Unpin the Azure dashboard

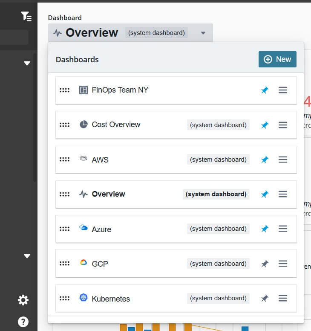(x=265, y=229)
